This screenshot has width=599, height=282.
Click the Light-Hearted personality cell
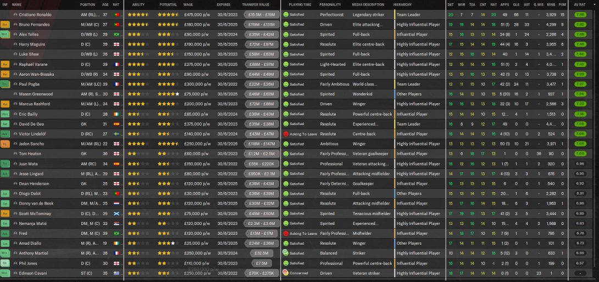[x=332, y=64]
